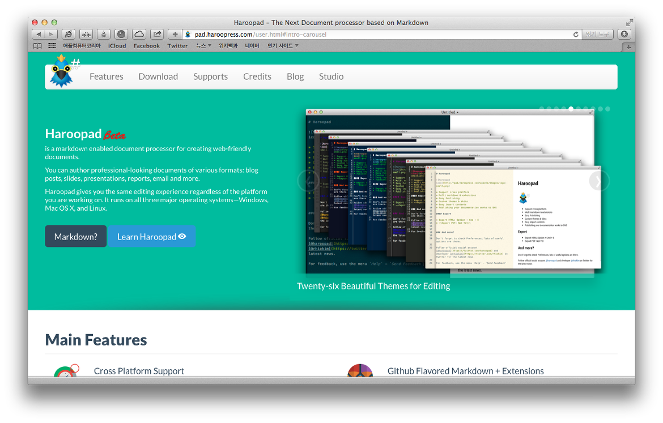Open the Blog nav item

[295, 76]
